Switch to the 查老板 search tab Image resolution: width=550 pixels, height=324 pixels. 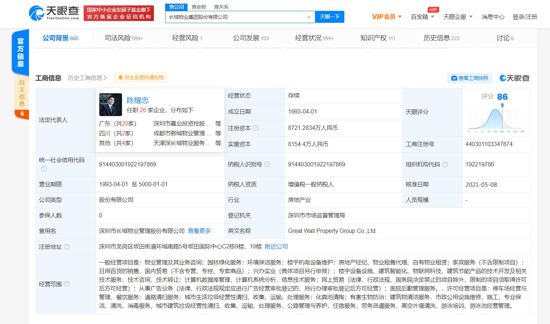(199, 7)
